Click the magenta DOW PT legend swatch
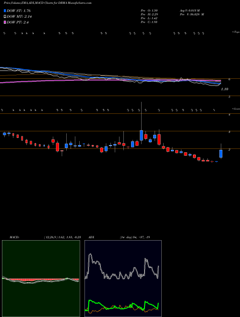This screenshot has width=240, height=317. click(x=5, y=23)
